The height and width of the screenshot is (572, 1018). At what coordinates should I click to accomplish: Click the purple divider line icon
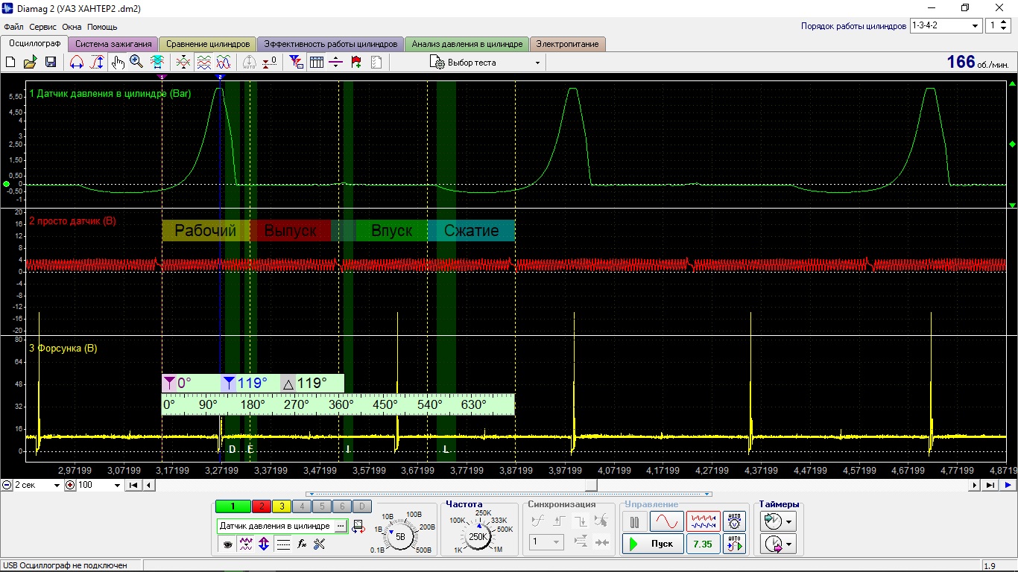pyautogui.click(x=336, y=63)
